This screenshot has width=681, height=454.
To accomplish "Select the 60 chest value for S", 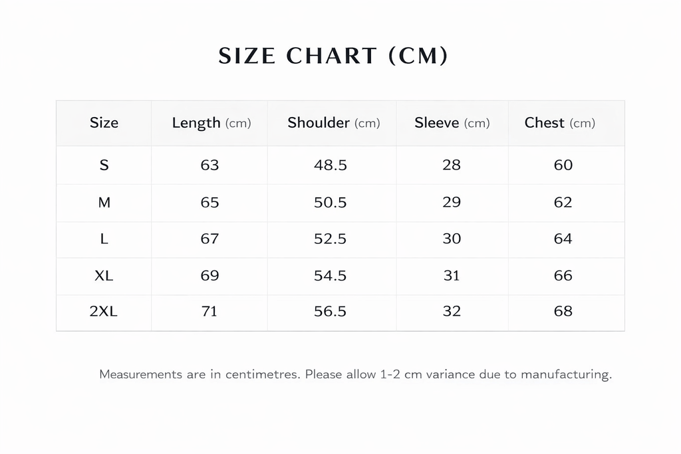I will pyautogui.click(x=563, y=165).
